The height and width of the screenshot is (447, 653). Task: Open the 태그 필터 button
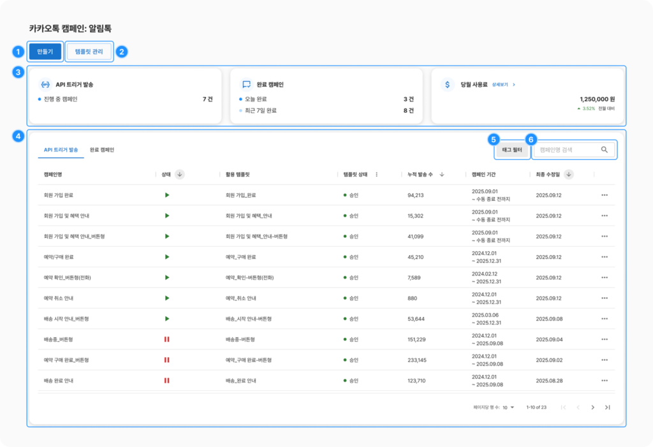tap(512, 150)
